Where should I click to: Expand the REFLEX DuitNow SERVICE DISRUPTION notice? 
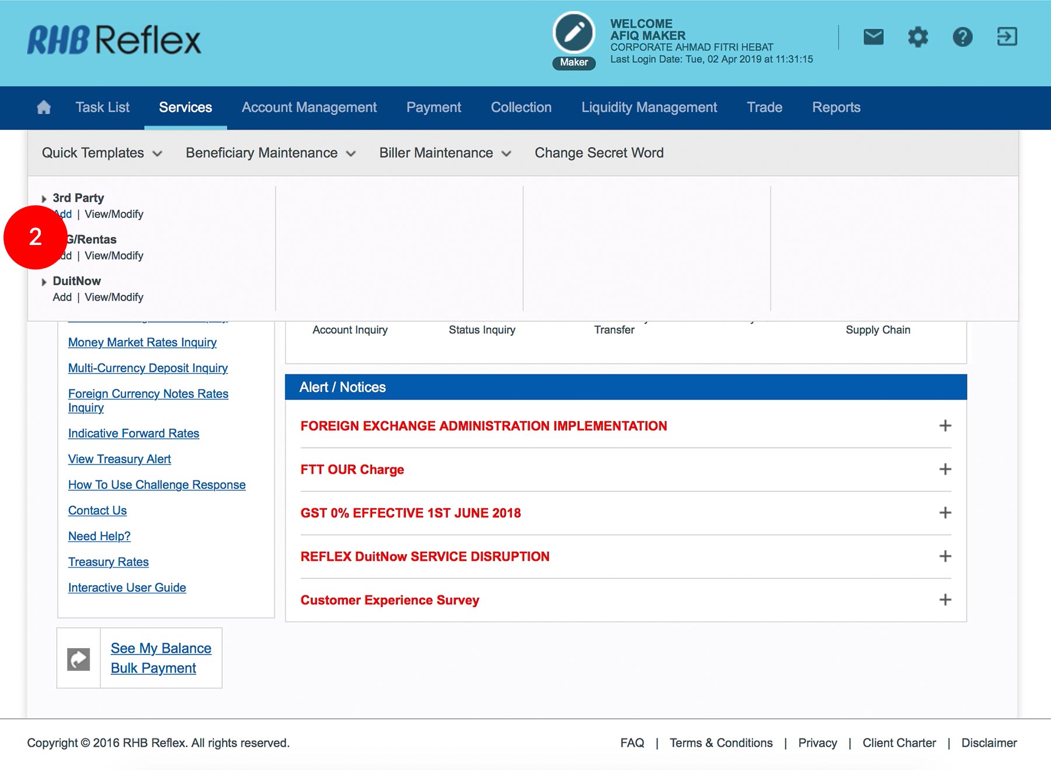pos(945,556)
